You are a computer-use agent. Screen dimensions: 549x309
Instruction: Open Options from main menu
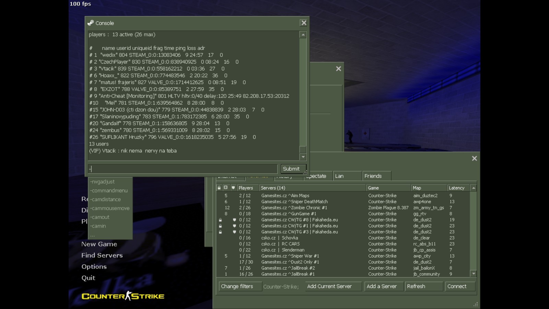point(94,267)
